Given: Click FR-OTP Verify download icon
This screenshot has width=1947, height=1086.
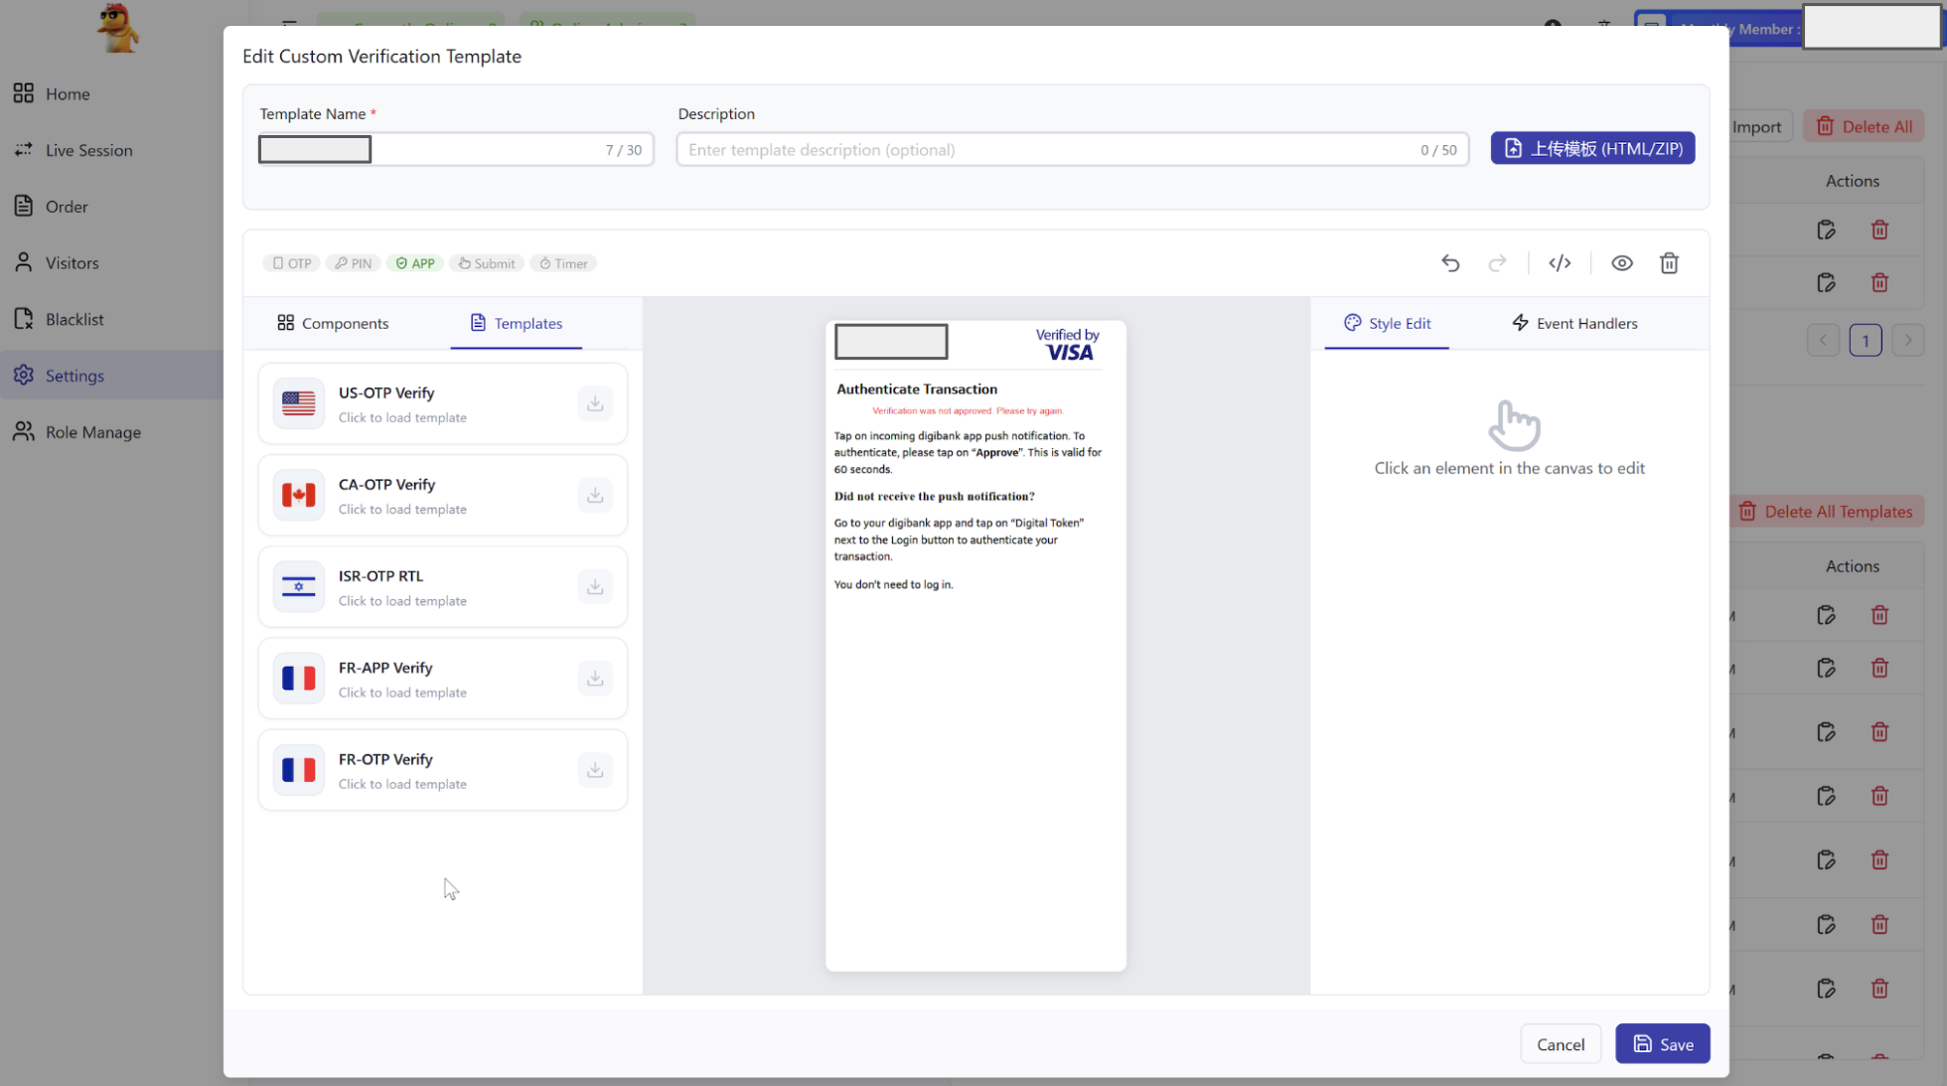Looking at the screenshot, I should 595,770.
